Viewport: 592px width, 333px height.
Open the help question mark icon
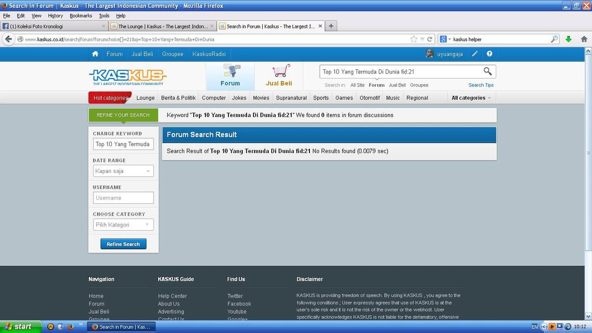click(x=489, y=54)
